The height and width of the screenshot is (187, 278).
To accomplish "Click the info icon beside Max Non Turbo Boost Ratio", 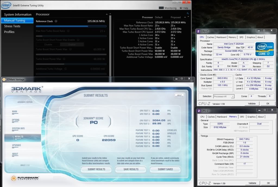I will (68, 31).
